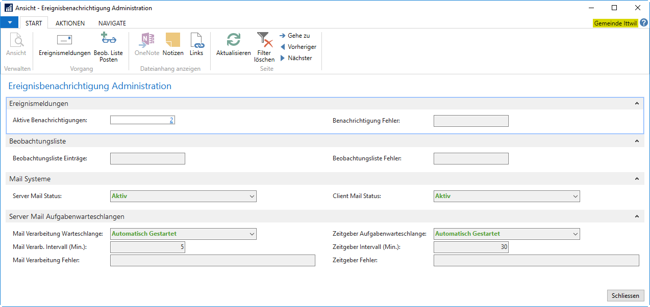Click the Beobachtungsliste section header text
The width and height of the screenshot is (650, 307).
coord(38,141)
